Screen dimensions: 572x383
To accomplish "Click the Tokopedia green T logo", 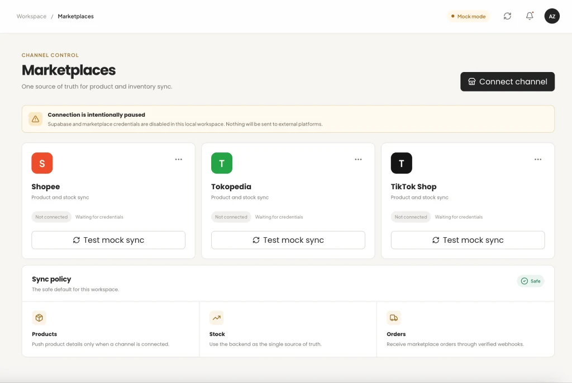I will 221,163.
